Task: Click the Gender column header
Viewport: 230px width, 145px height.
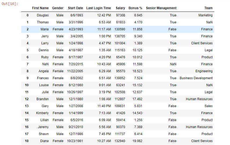Action: (x=58, y=8)
